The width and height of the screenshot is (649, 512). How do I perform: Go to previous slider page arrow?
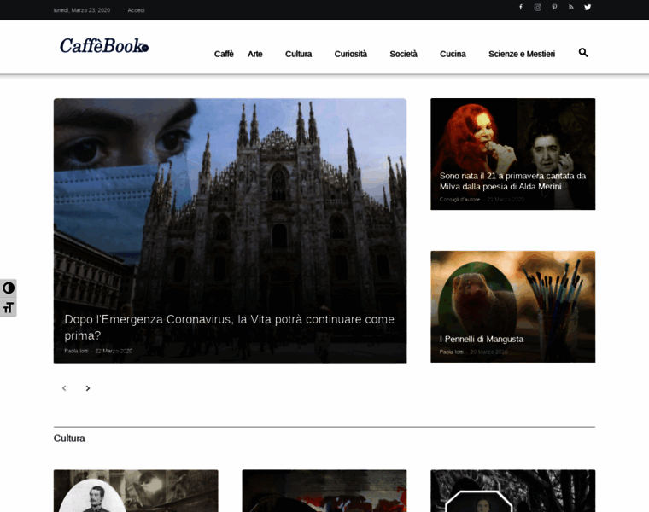pos(64,388)
